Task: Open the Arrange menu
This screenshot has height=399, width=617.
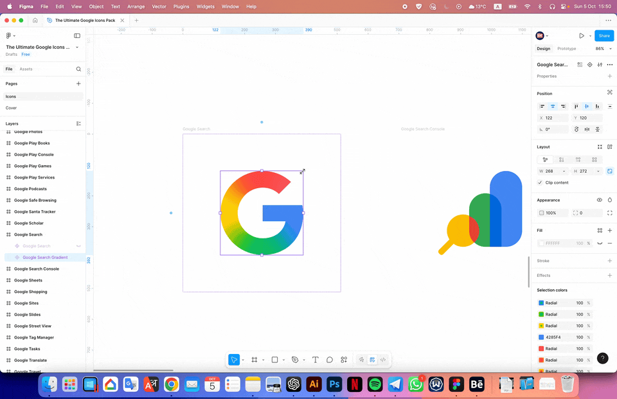Action: tap(136, 6)
